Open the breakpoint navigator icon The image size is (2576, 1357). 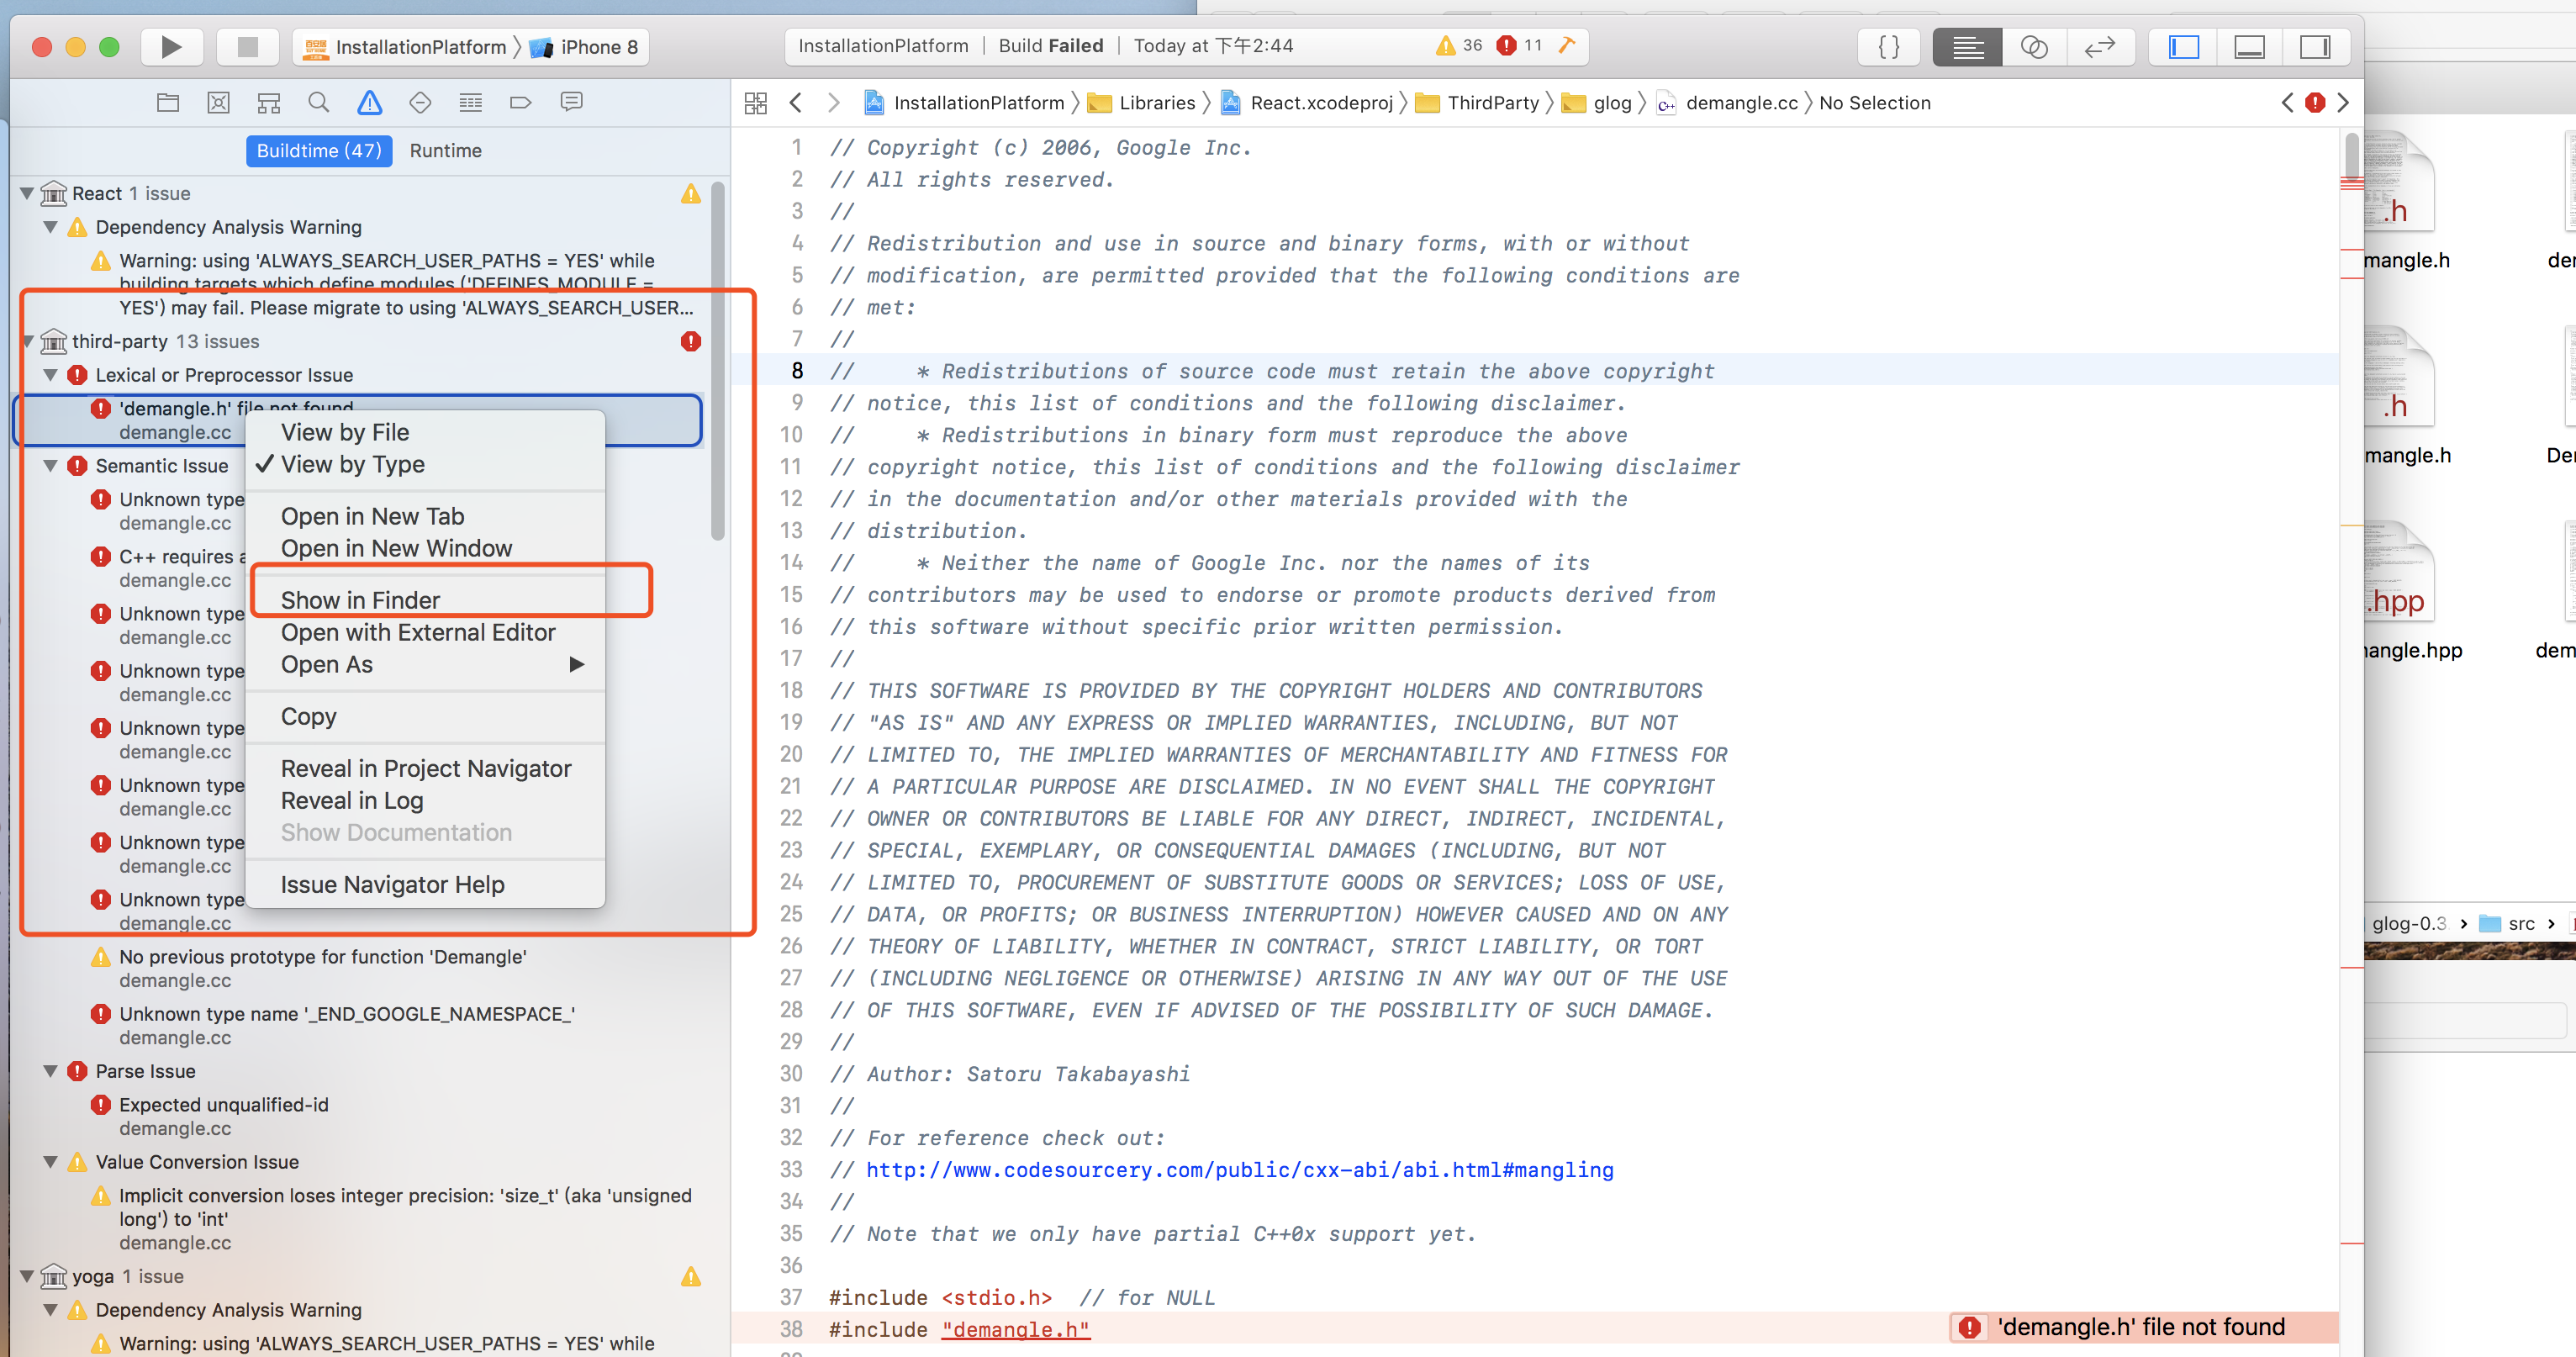click(521, 102)
